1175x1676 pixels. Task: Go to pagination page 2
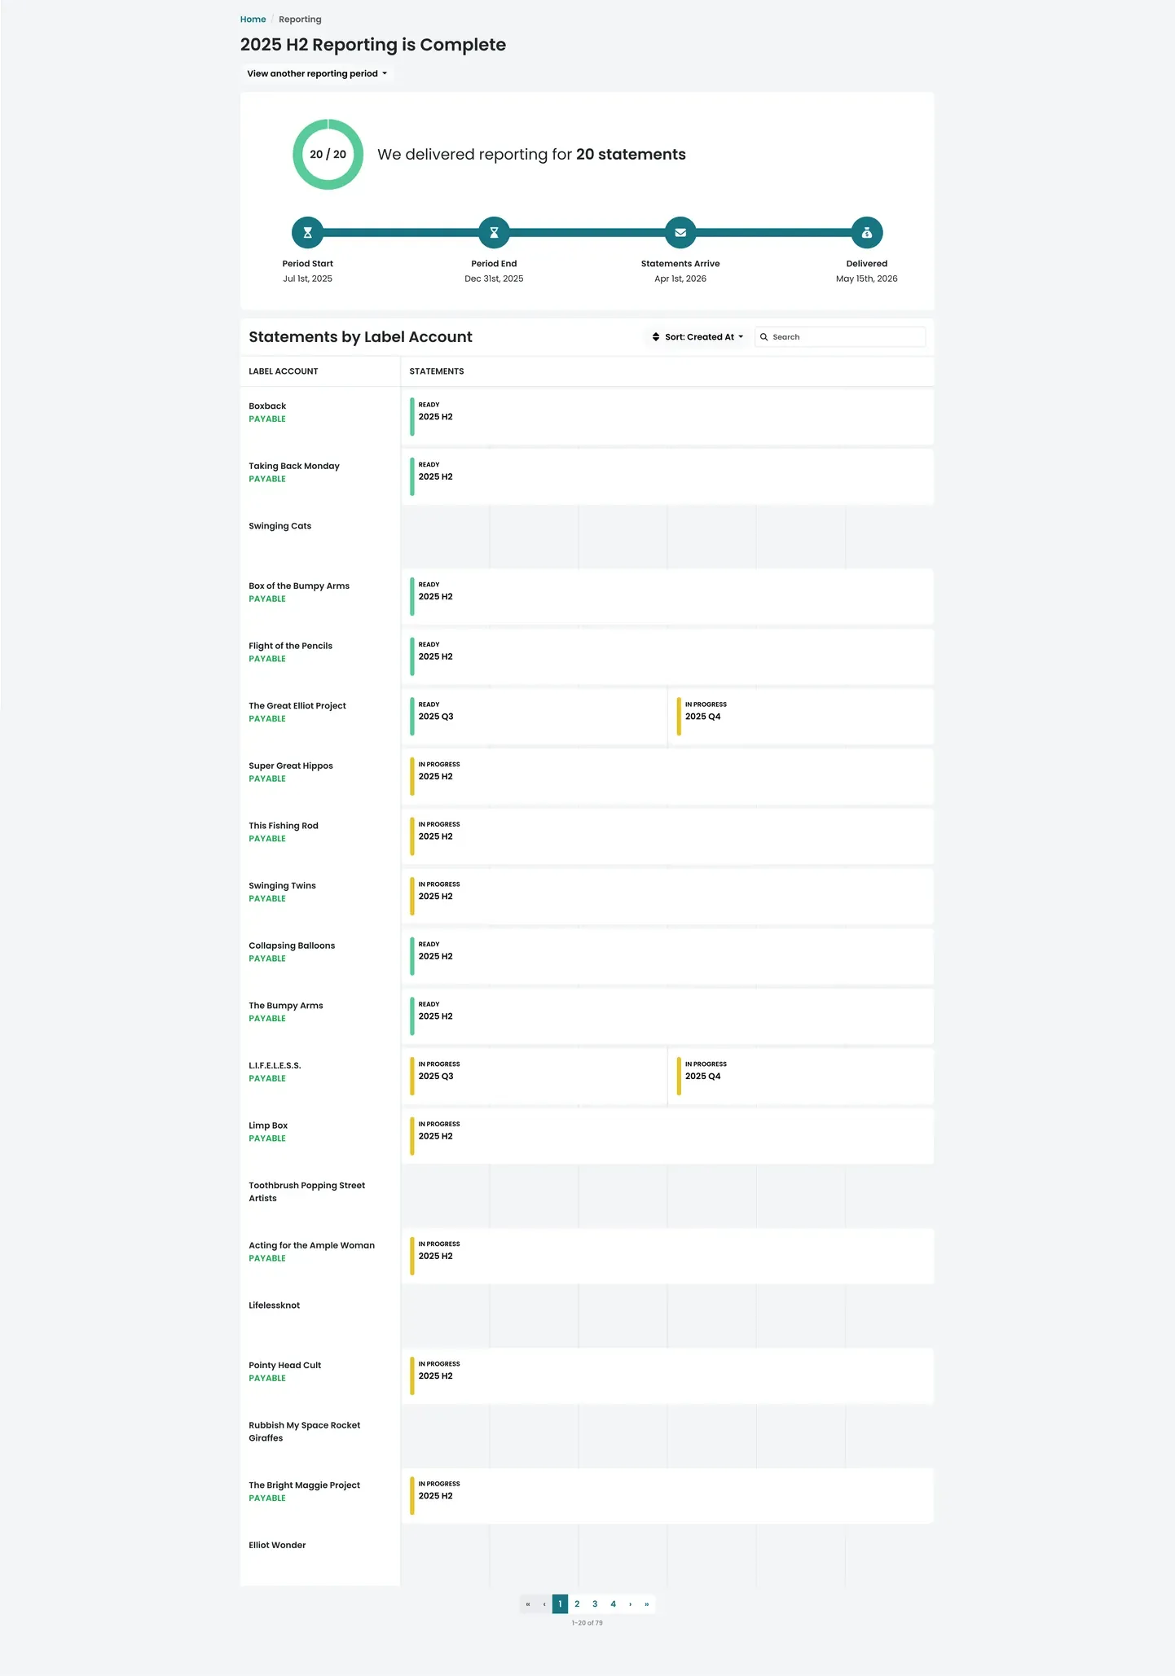[577, 1604]
